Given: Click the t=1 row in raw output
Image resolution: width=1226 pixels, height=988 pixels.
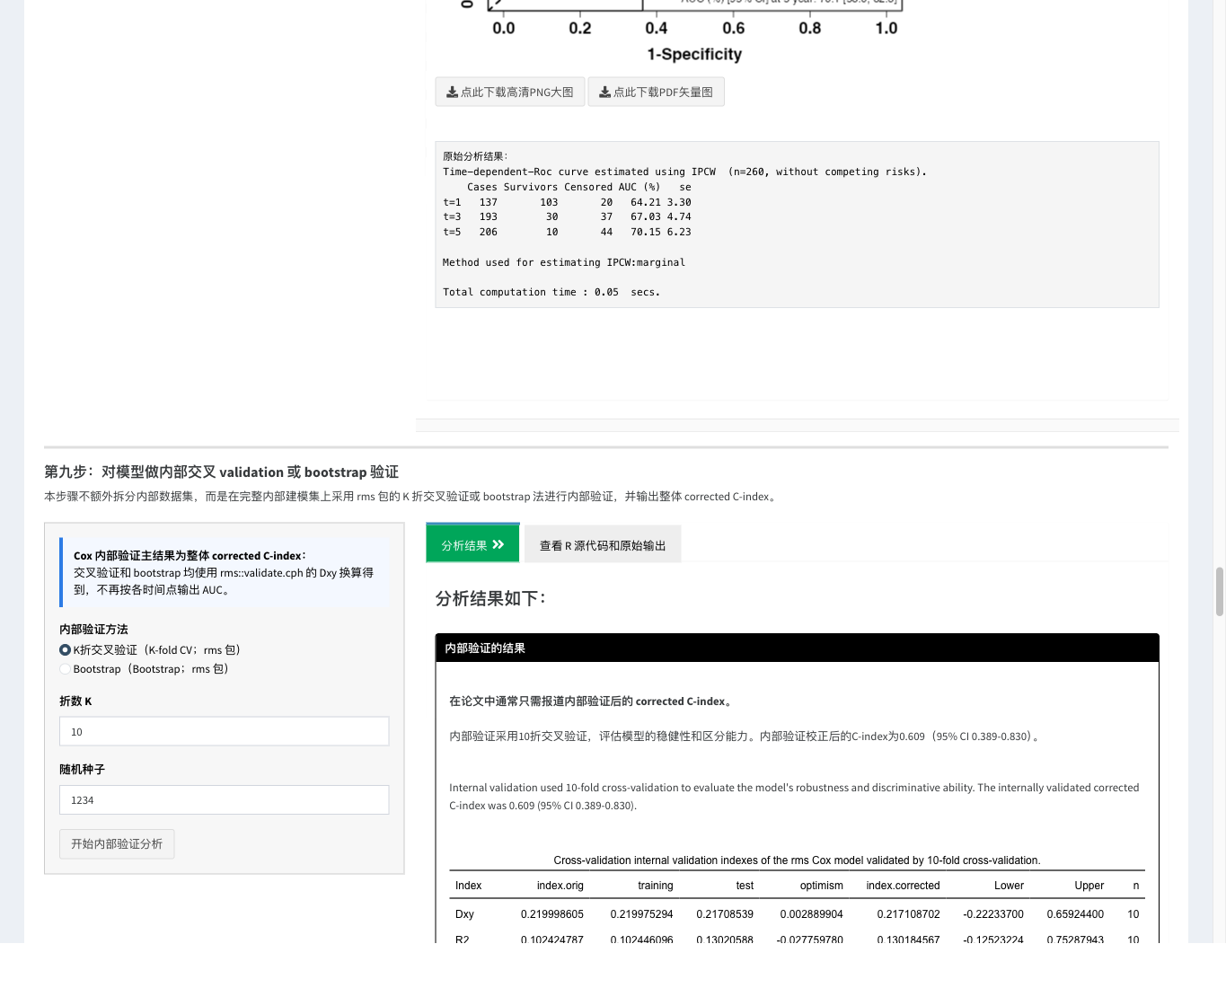Looking at the screenshot, I should [x=567, y=202].
